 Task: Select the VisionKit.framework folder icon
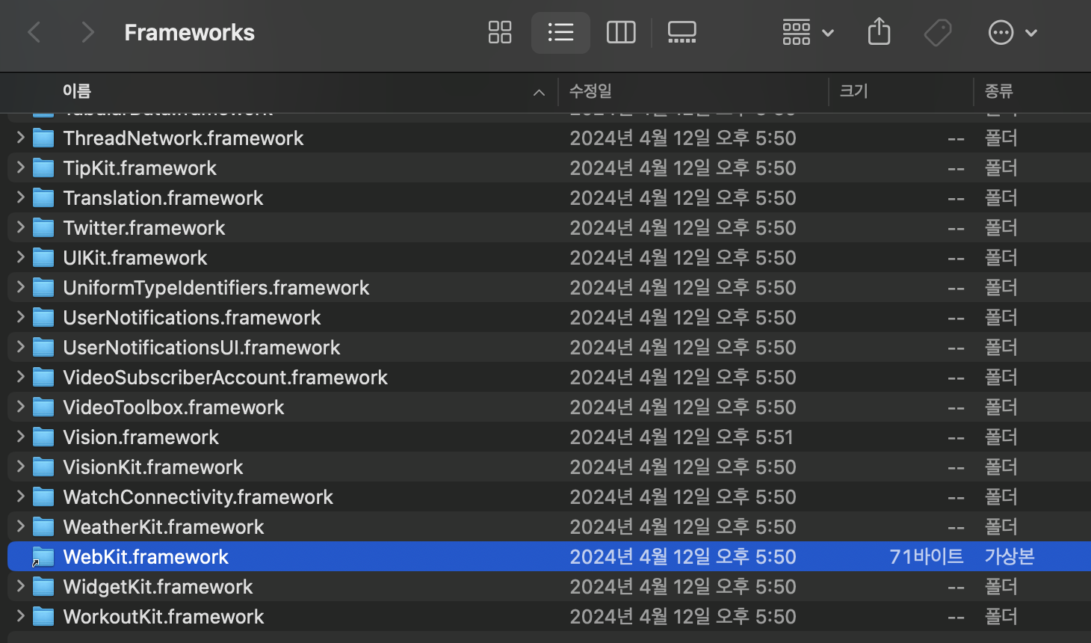(x=43, y=467)
